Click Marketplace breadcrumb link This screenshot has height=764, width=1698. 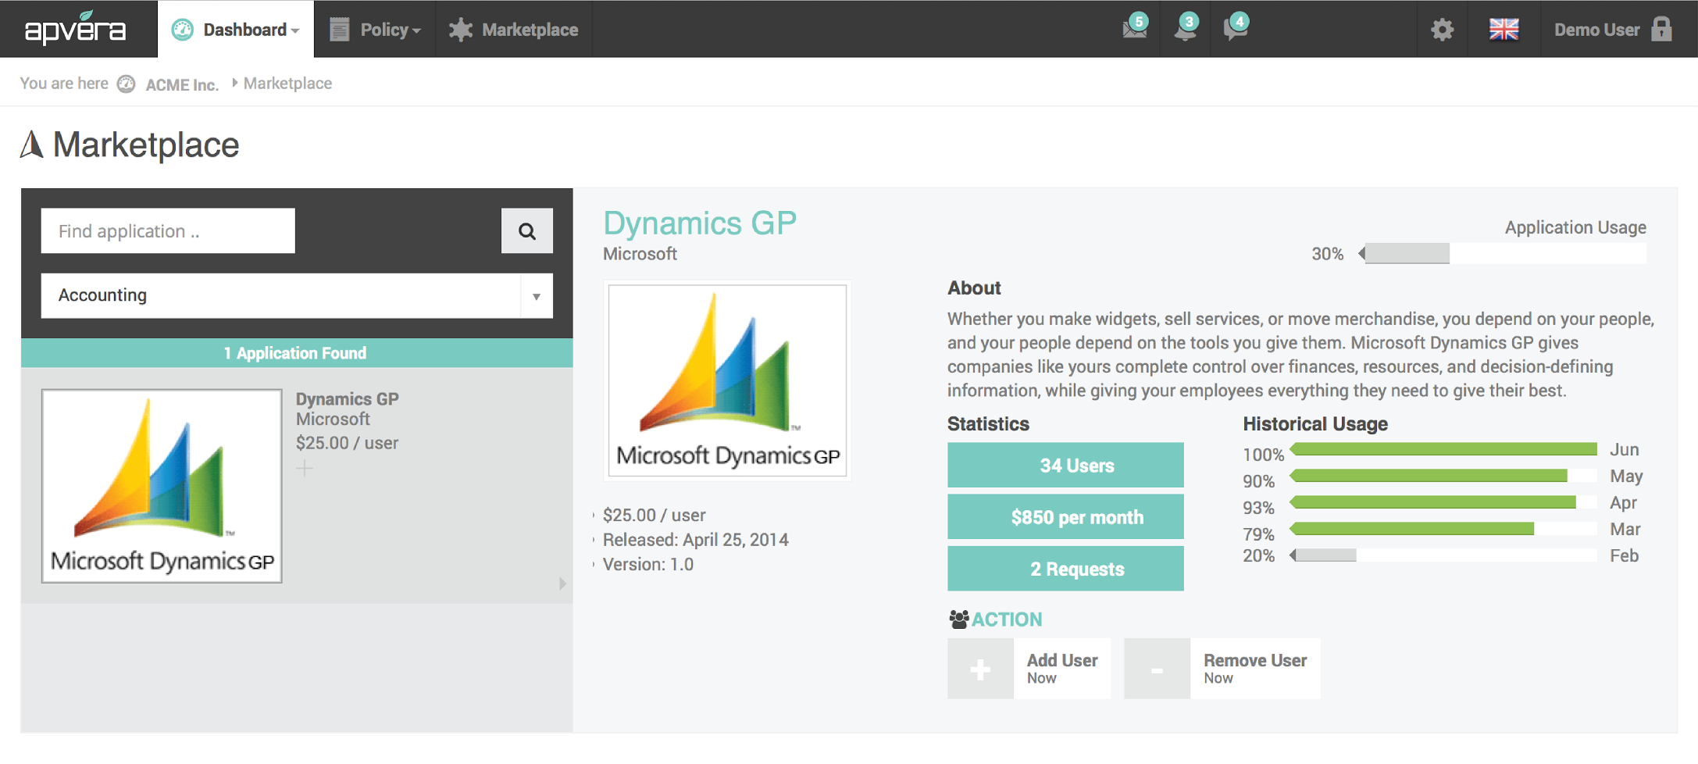(x=287, y=84)
